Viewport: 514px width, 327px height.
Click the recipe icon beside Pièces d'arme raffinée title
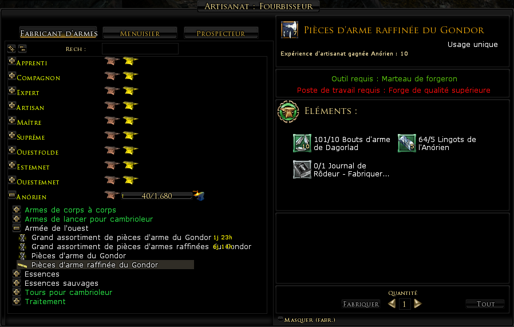(290, 30)
